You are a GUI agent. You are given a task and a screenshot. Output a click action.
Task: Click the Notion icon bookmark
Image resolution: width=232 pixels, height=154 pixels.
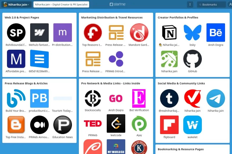coord(169,33)
